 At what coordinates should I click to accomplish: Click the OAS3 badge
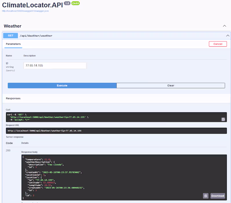(76, 3)
